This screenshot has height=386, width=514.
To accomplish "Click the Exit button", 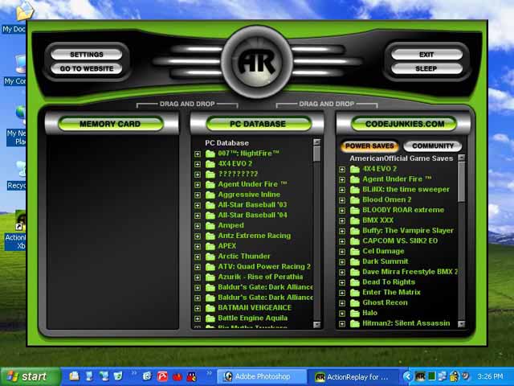I will click(426, 55).
